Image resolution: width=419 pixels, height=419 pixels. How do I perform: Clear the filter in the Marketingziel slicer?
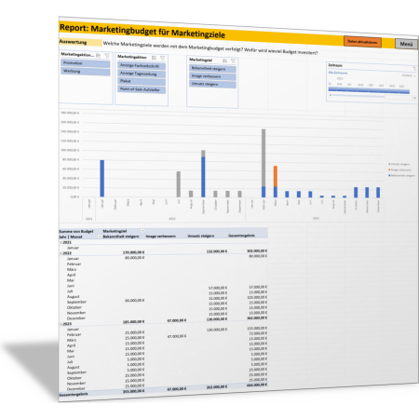pyautogui.click(x=233, y=61)
